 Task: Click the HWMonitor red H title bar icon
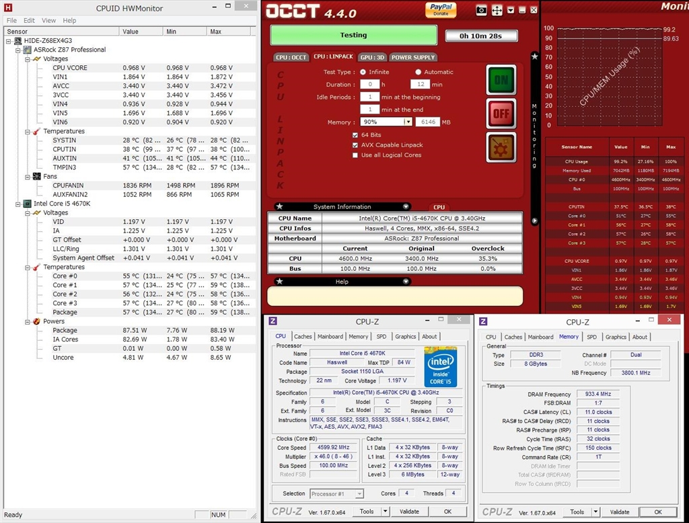(x=8, y=7)
